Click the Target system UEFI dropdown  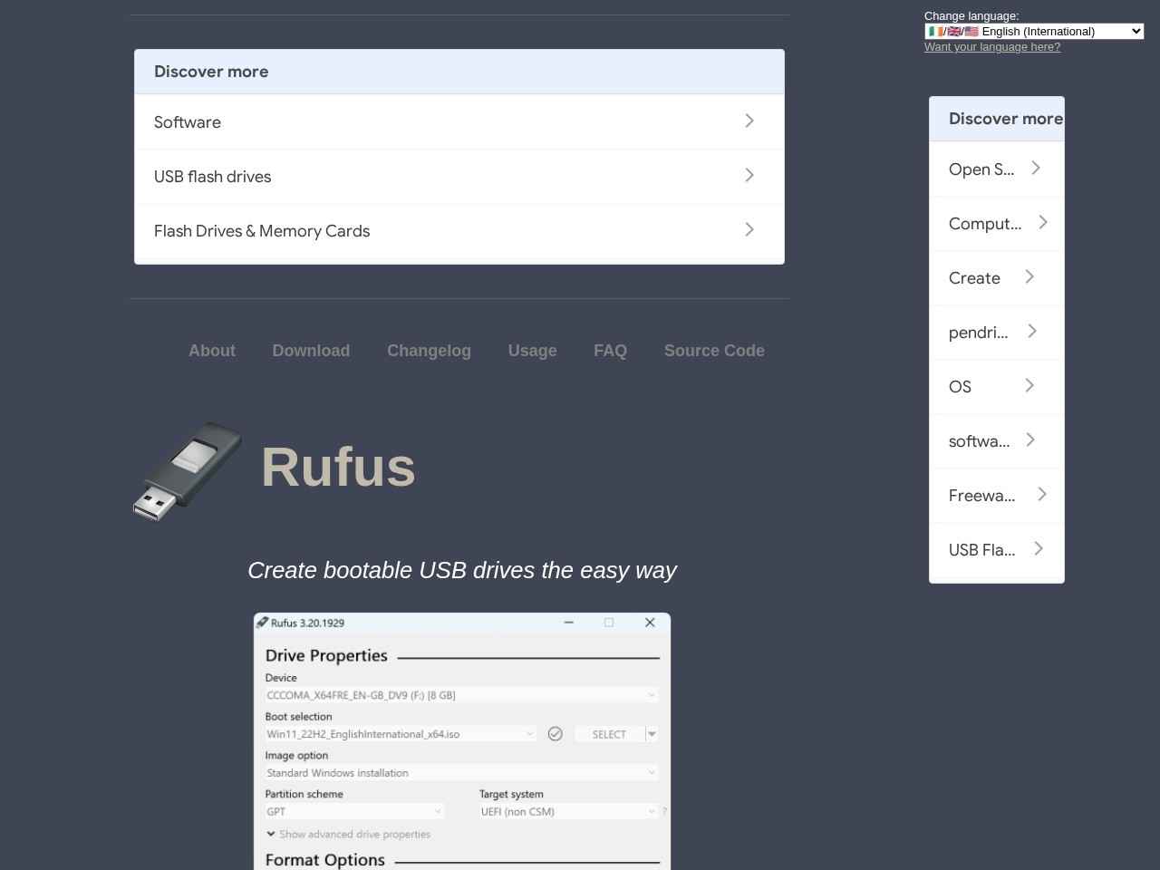[x=568, y=812]
